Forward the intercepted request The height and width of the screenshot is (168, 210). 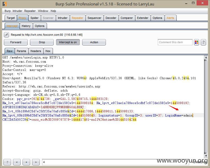tap(16, 42)
